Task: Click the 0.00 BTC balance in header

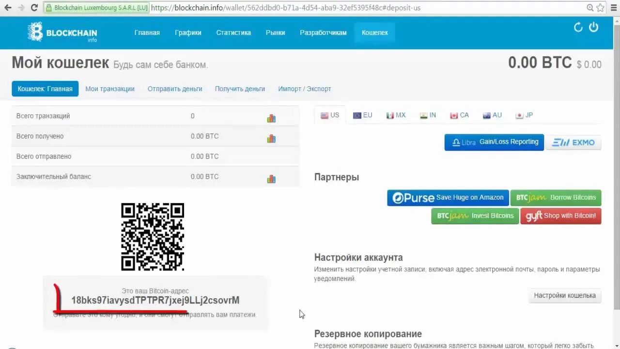Action: pyautogui.click(x=540, y=63)
